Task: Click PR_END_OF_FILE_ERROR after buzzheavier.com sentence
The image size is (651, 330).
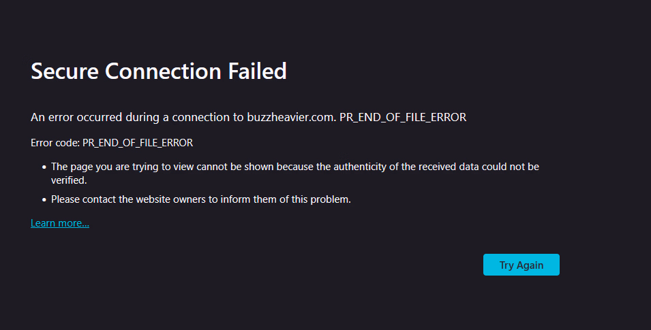Action: point(403,117)
